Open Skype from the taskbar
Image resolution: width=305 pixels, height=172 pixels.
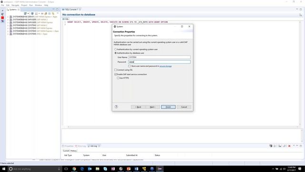click(x=105, y=169)
